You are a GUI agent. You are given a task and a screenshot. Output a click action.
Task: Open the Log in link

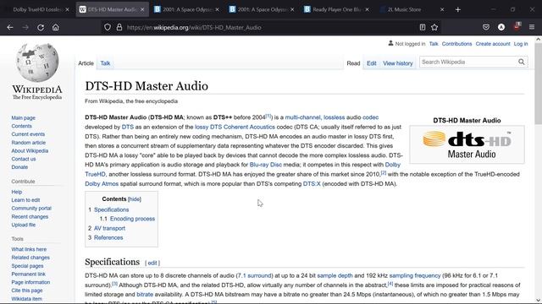click(521, 44)
